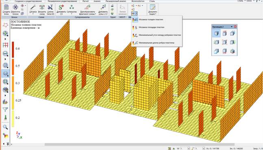The height and width of the screenshot is (150, 263).
Task: Click the magnifier icon in left sidebar
Action: tap(6, 127)
